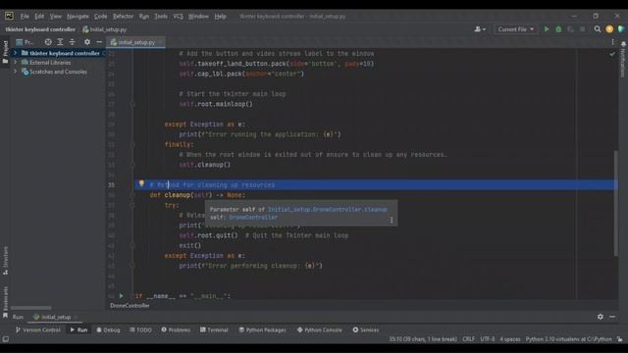Switch to the initial_setup.py editor tab
Viewport: 628px width, 353px height.
pyautogui.click(x=135, y=42)
